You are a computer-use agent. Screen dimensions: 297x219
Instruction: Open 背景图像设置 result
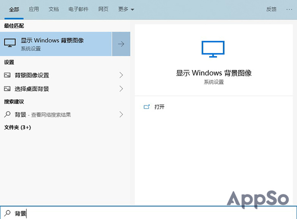coord(65,75)
